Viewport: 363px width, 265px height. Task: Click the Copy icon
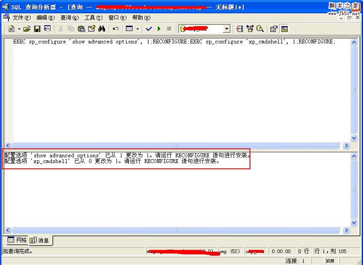(x=71, y=28)
